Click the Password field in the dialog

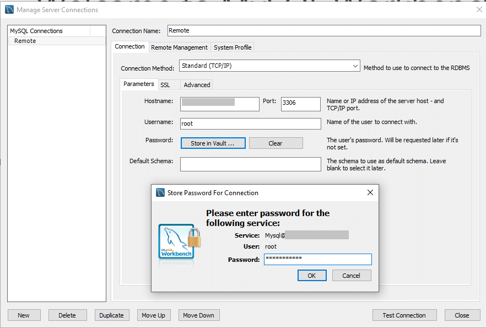(x=318, y=260)
